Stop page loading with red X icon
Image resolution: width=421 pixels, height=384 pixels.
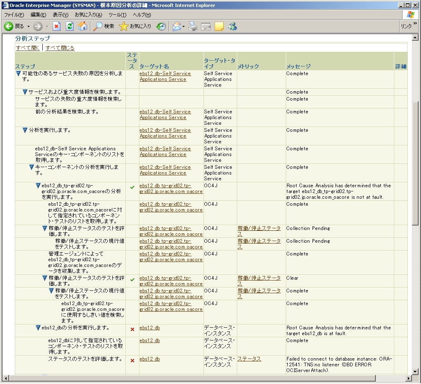(56, 26)
